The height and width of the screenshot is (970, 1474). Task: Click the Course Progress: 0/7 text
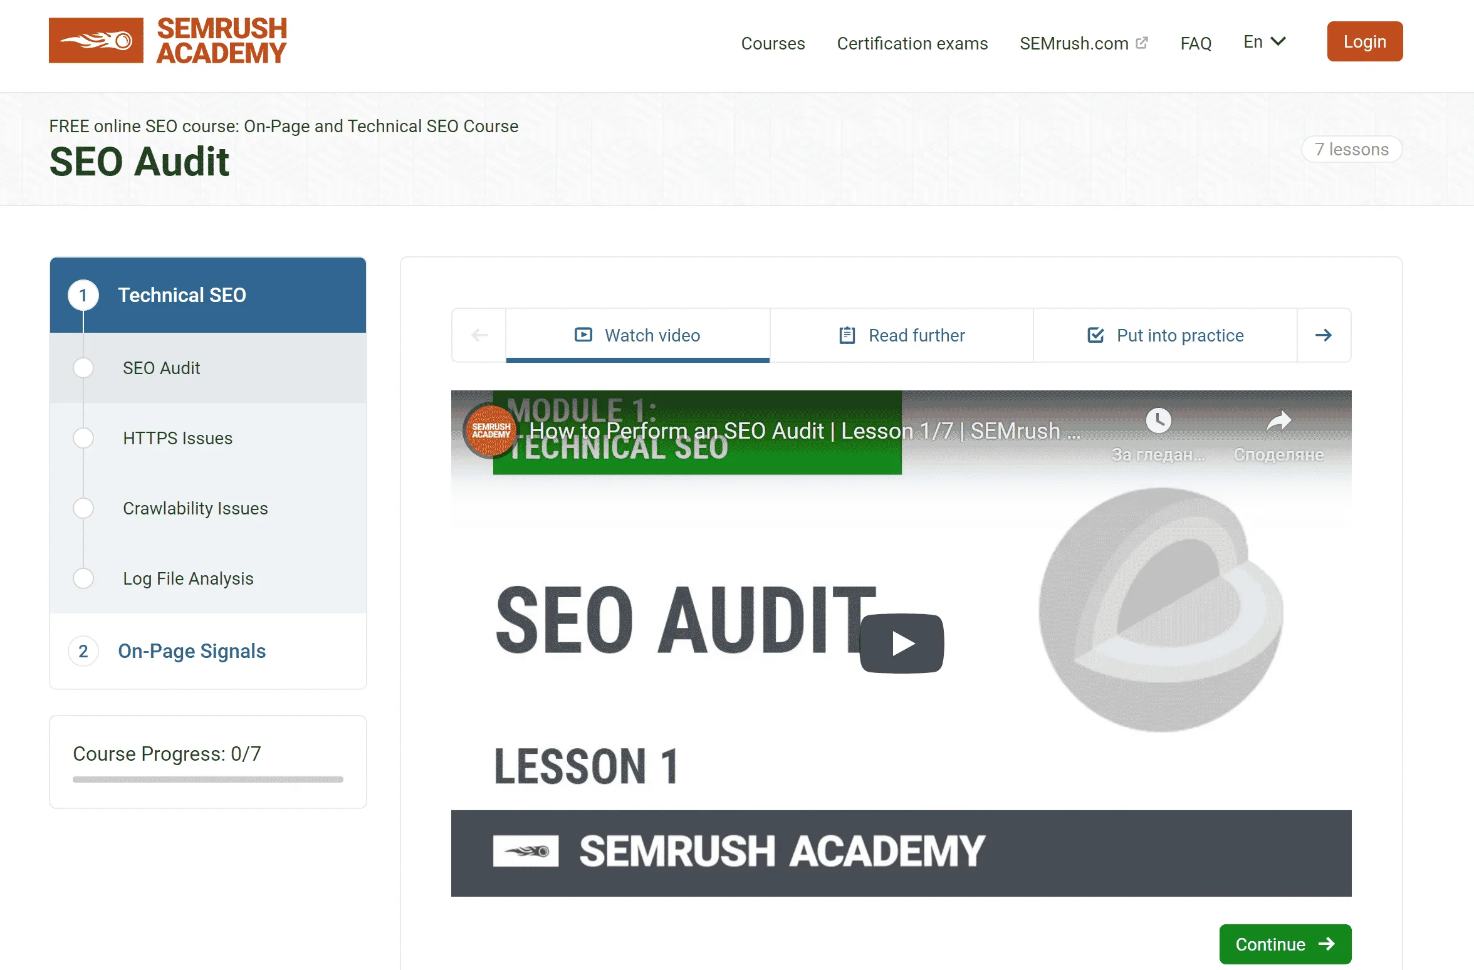coord(167,753)
